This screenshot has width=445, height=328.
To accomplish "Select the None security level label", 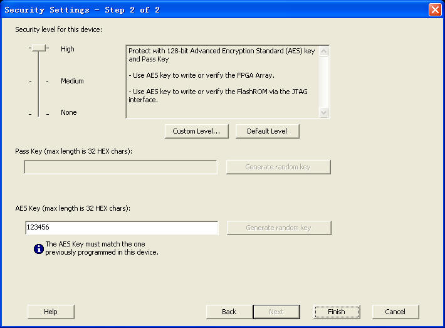I will 69,112.
